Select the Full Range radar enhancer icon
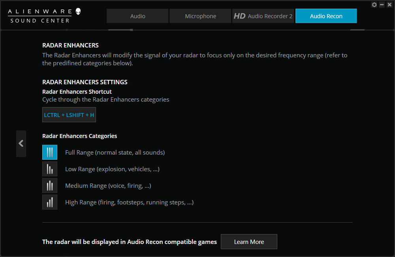The image size is (395, 257). 50,152
